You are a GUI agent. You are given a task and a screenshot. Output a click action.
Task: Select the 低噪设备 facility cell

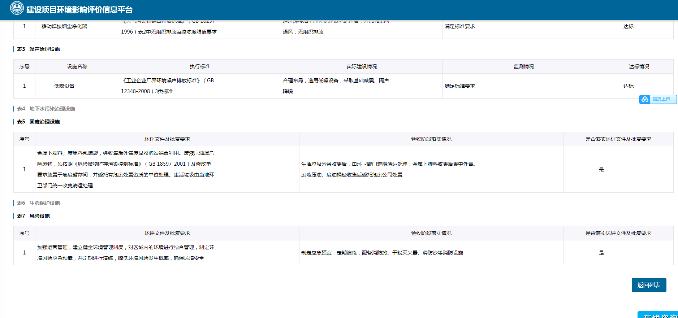[64, 86]
